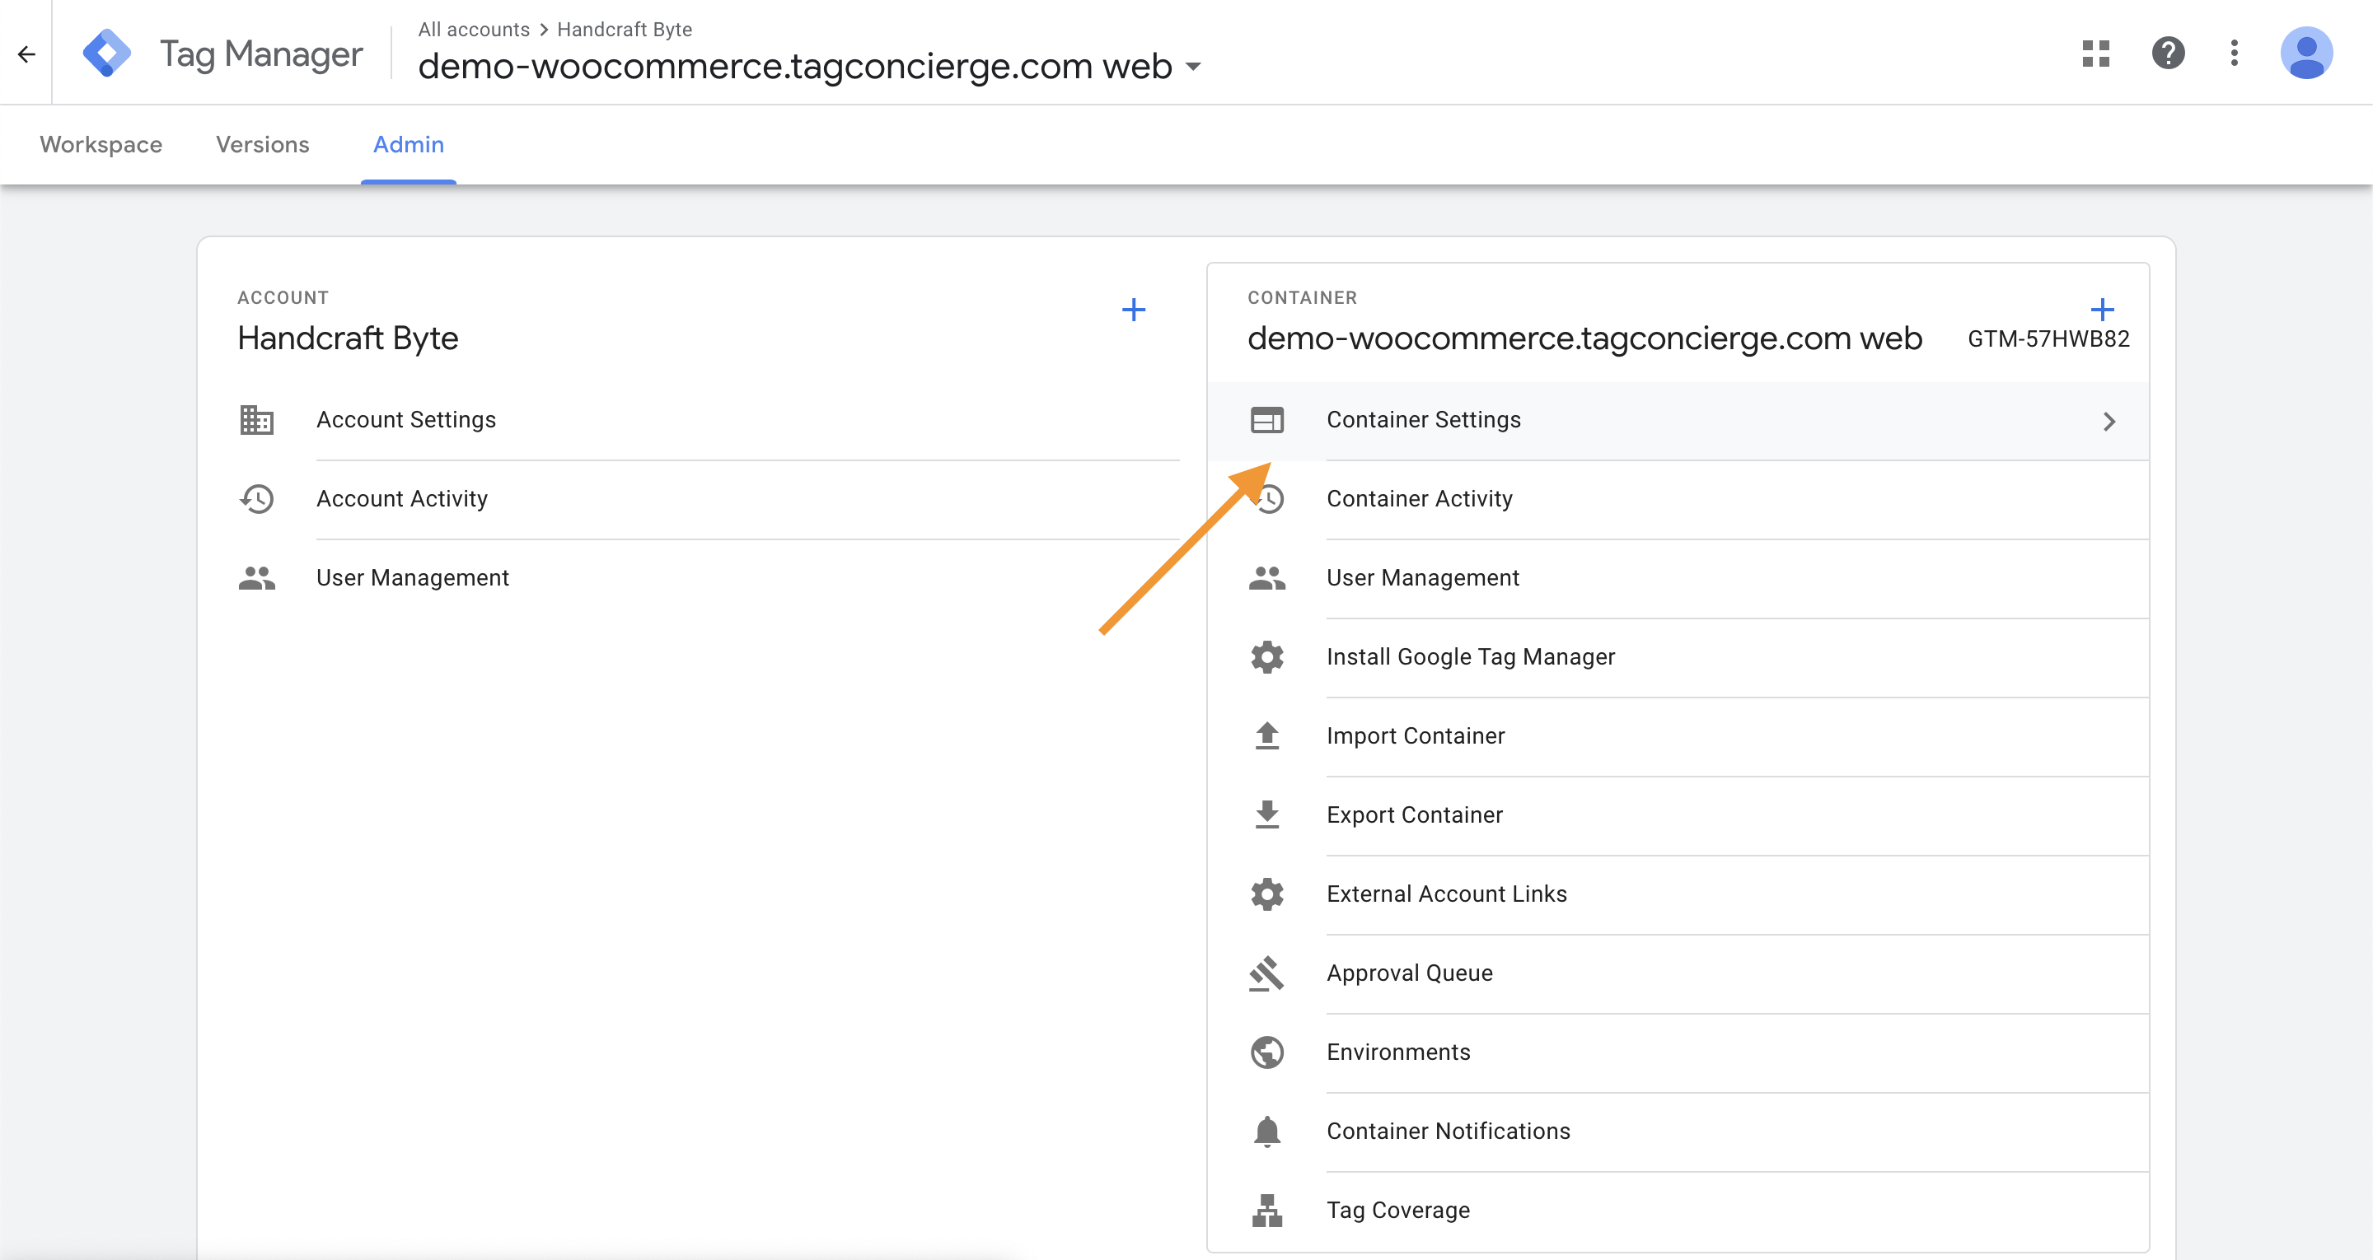
Task: Open the three-dot more options menu
Action: 2234,54
